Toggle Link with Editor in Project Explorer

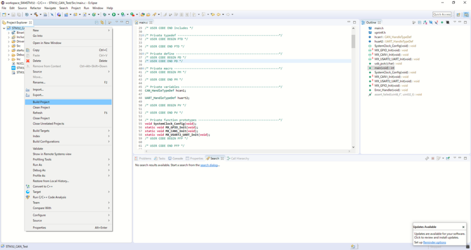pos(102,23)
